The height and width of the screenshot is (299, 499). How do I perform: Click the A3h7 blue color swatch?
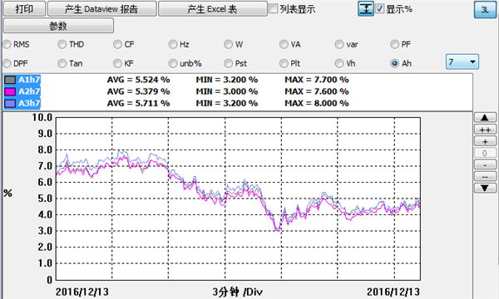(10, 103)
